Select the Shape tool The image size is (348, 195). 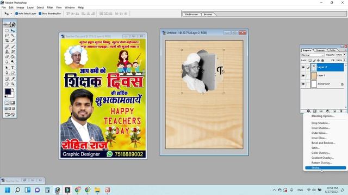13,73
